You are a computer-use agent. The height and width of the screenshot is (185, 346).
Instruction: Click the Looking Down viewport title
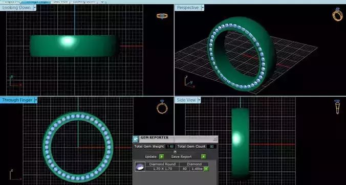point(16,8)
